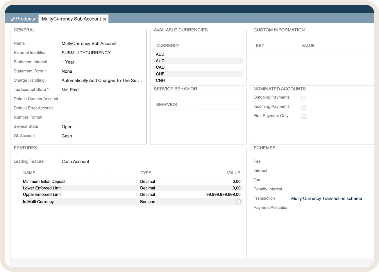Click the CNH currency entry
This screenshot has height=272, width=379.
coord(160,80)
